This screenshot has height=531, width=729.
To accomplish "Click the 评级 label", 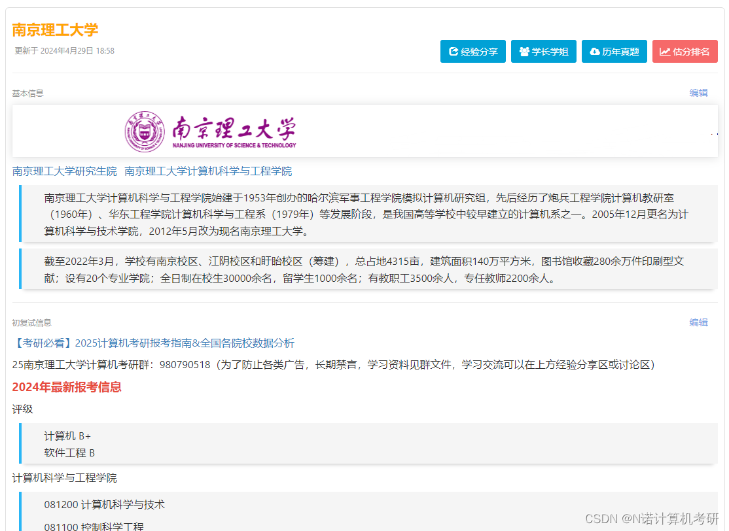I will 22,409.
